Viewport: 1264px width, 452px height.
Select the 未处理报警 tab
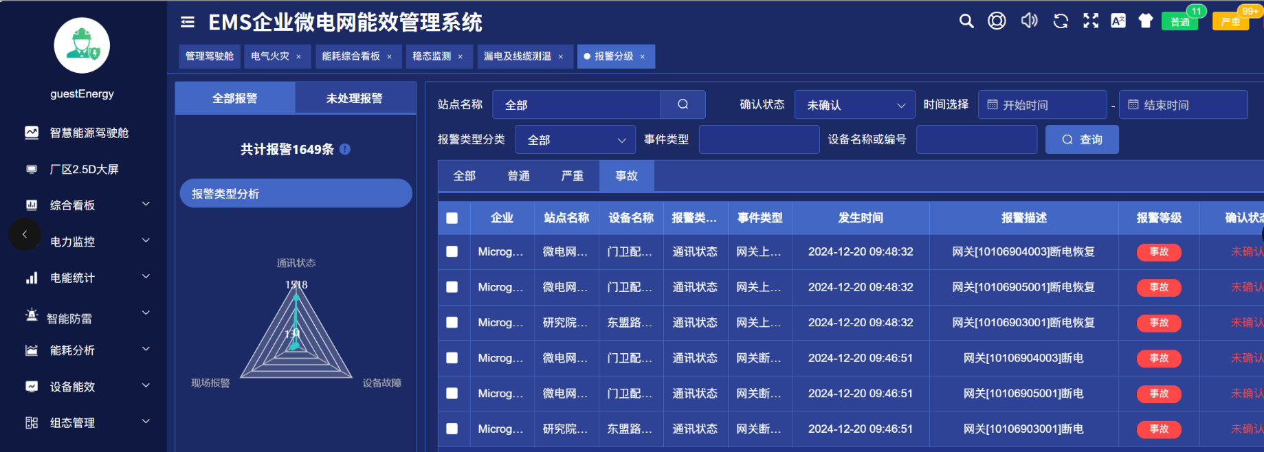[355, 98]
